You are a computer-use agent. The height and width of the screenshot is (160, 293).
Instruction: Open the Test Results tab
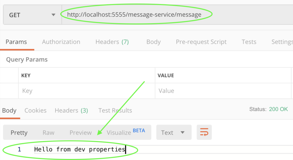point(115,110)
